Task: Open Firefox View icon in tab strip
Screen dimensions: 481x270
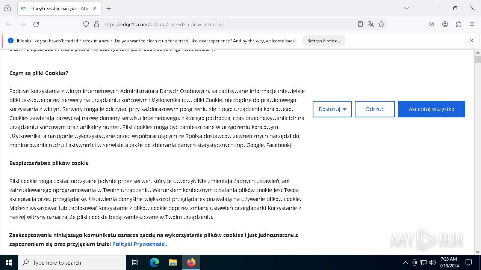Action: [x=8, y=8]
